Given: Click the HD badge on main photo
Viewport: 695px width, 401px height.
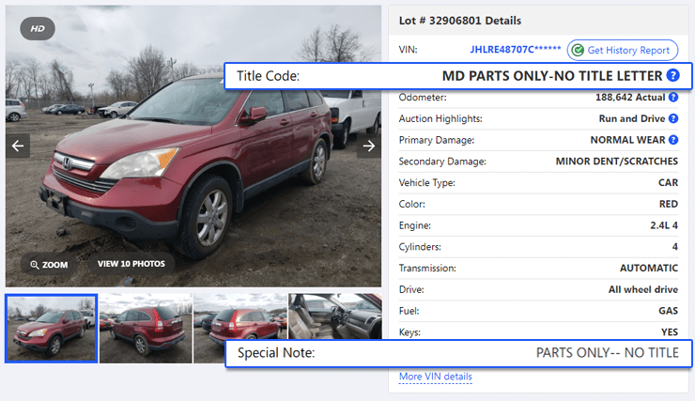Looking at the screenshot, I should (x=38, y=29).
